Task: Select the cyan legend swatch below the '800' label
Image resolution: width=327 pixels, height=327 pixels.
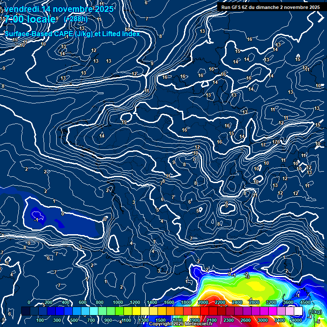Action: click(94, 311)
